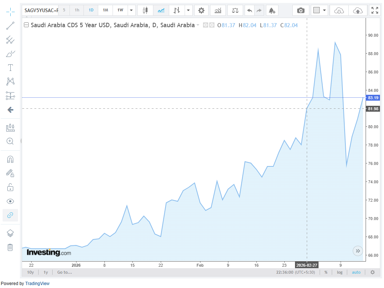Select the crosshair cursor tool
Viewport: 384px width, 288px height.
[x=10, y=11]
